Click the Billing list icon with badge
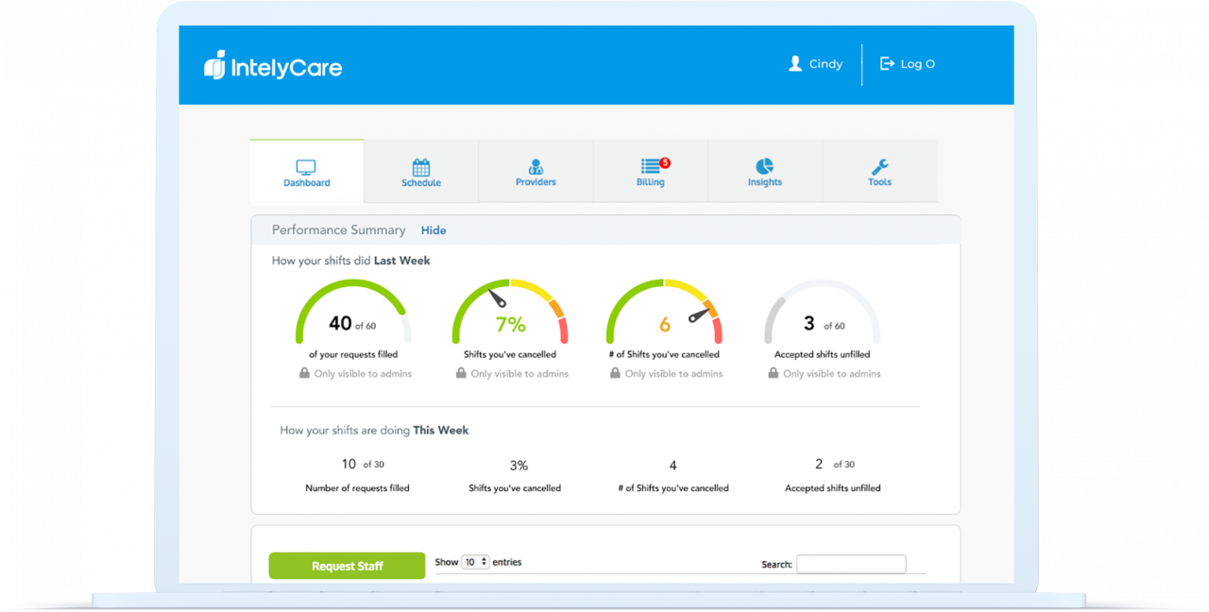 651,166
